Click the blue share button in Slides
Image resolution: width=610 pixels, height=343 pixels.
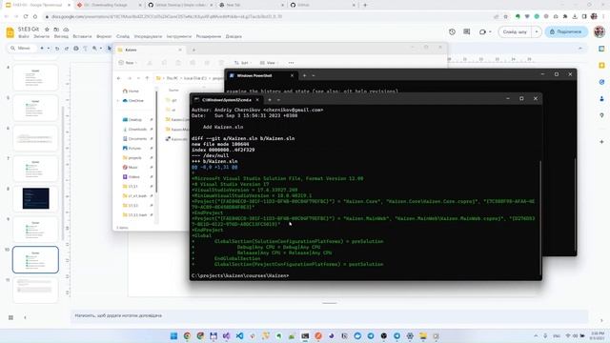[566, 31]
